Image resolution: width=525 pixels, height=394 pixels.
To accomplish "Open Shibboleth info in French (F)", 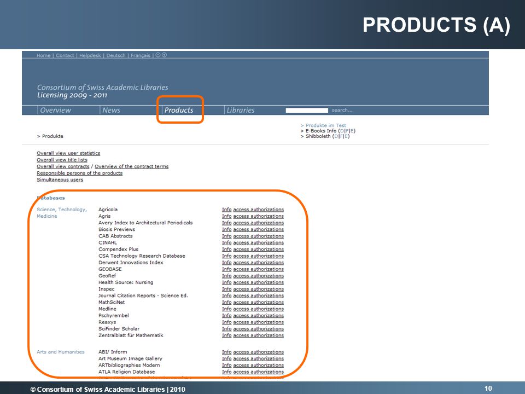I will pyautogui.click(x=341, y=136).
